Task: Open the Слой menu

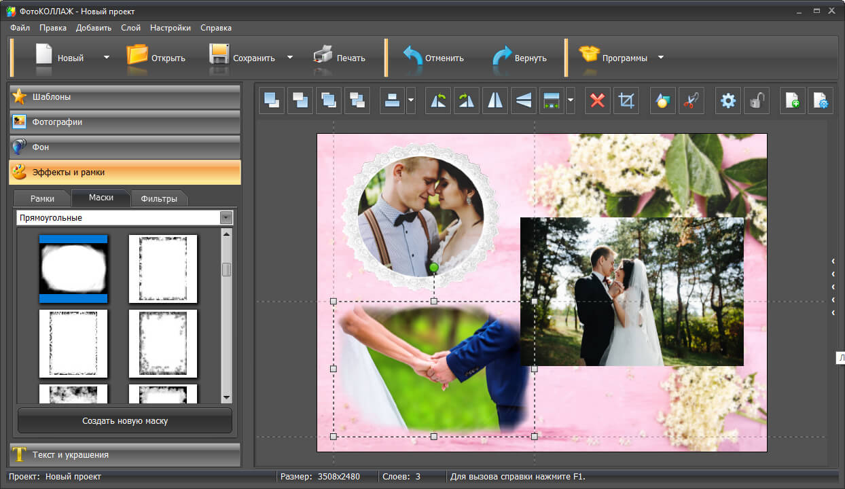Action: click(130, 28)
